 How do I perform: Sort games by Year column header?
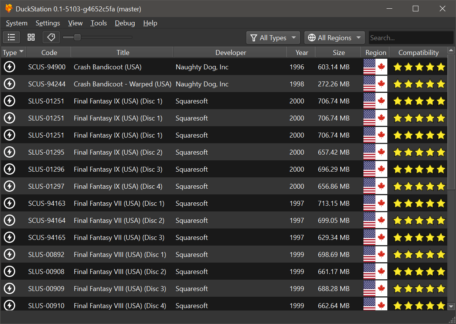coord(302,53)
